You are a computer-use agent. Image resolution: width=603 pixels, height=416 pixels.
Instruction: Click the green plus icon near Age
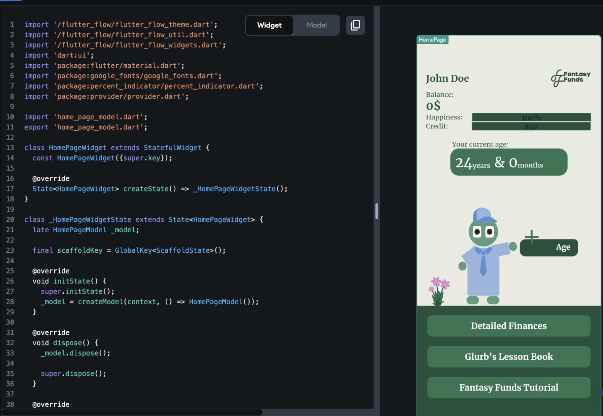coord(531,237)
